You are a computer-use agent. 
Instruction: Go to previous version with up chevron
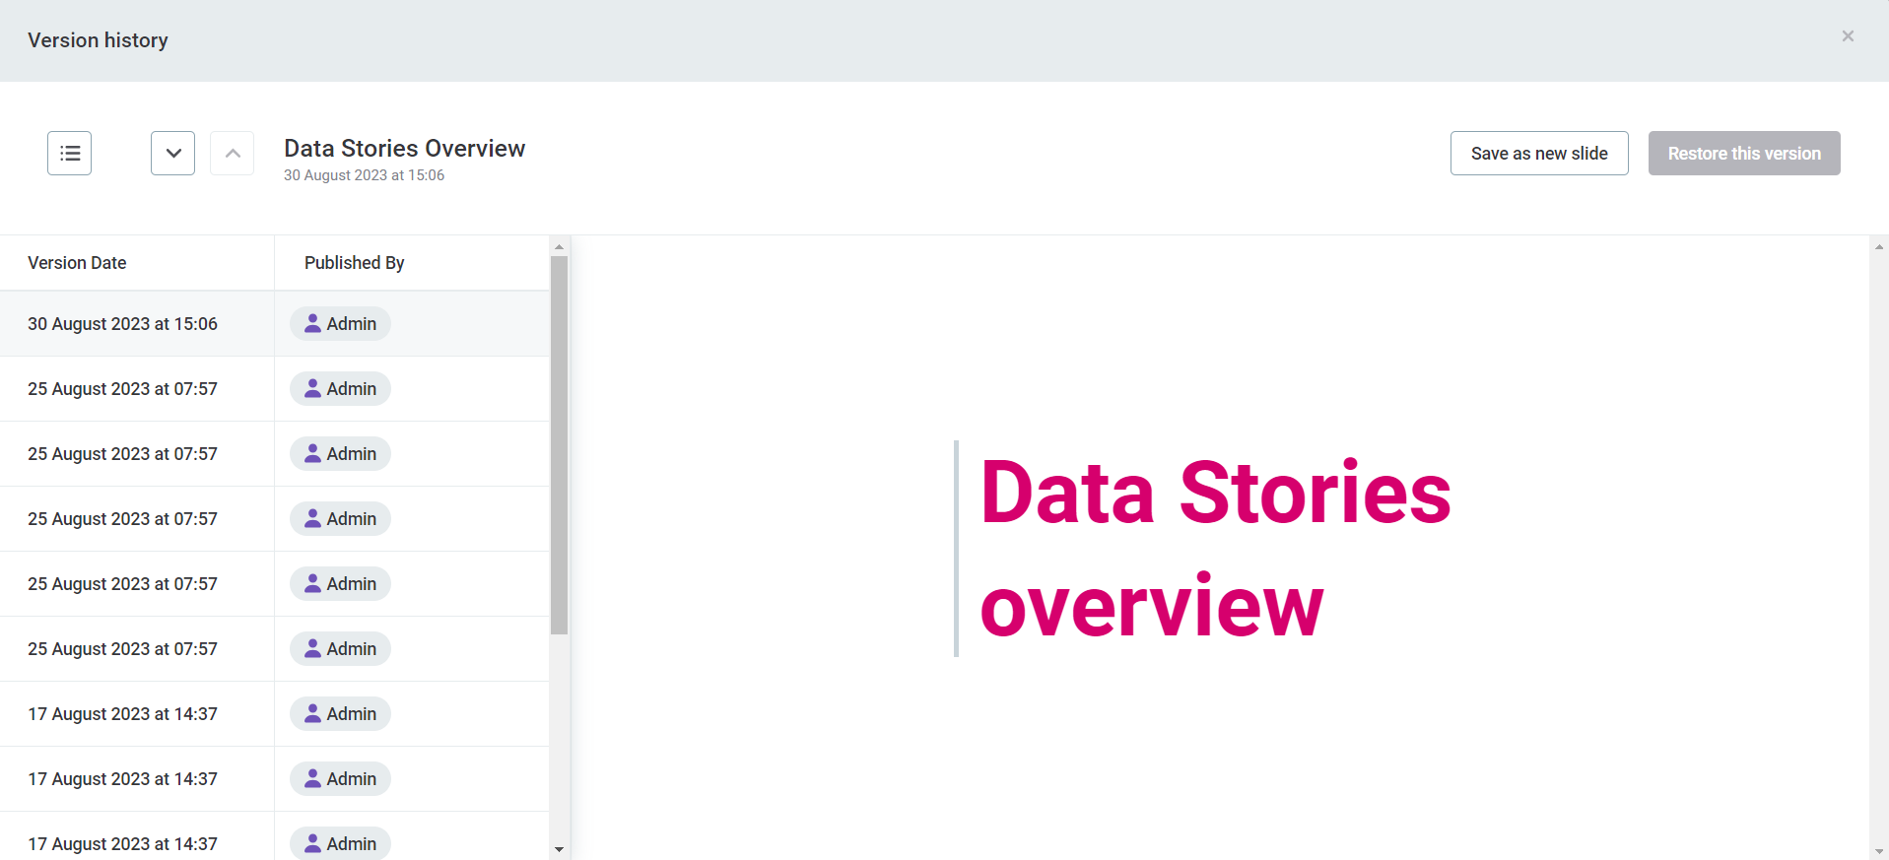click(233, 154)
